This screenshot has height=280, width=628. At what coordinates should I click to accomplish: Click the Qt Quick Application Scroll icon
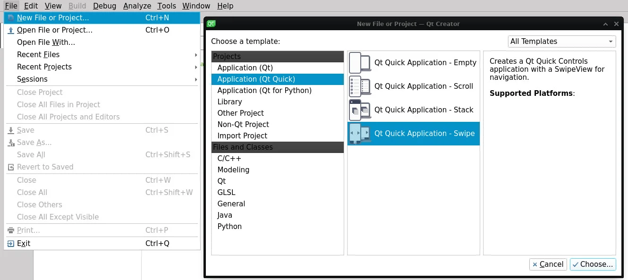point(360,86)
